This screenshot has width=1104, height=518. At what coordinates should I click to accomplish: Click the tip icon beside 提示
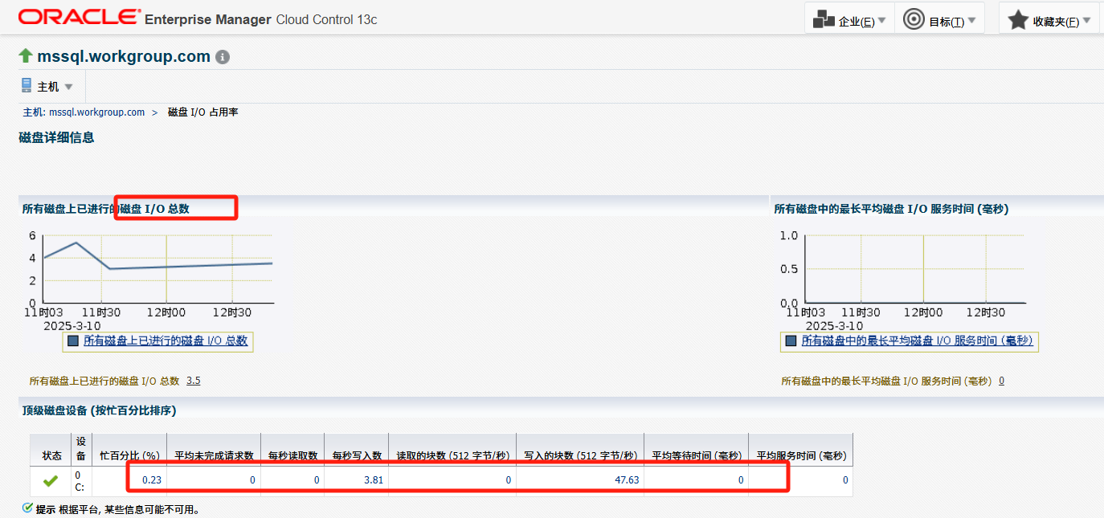(x=27, y=508)
